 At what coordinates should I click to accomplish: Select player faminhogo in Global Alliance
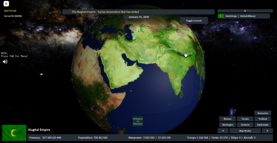click(x=244, y=16)
